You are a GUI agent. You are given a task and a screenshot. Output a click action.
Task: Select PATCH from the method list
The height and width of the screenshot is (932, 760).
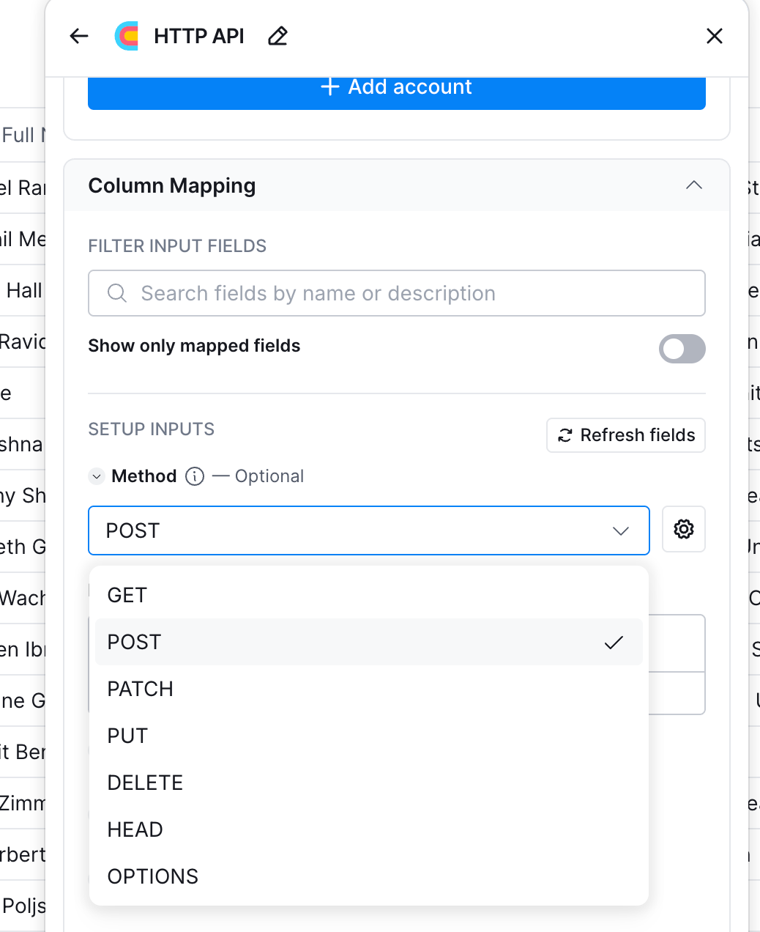(x=141, y=689)
